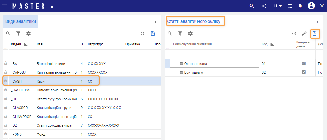The image size is (327, 140).
Task: Click the filter field under Ім'я column
Action: click(x=56, y=54)
